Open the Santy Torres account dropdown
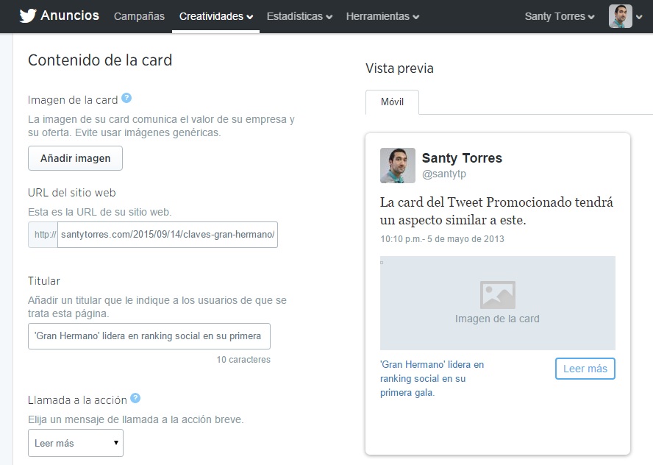Screen dimensions: 653x465 point(560,16)
